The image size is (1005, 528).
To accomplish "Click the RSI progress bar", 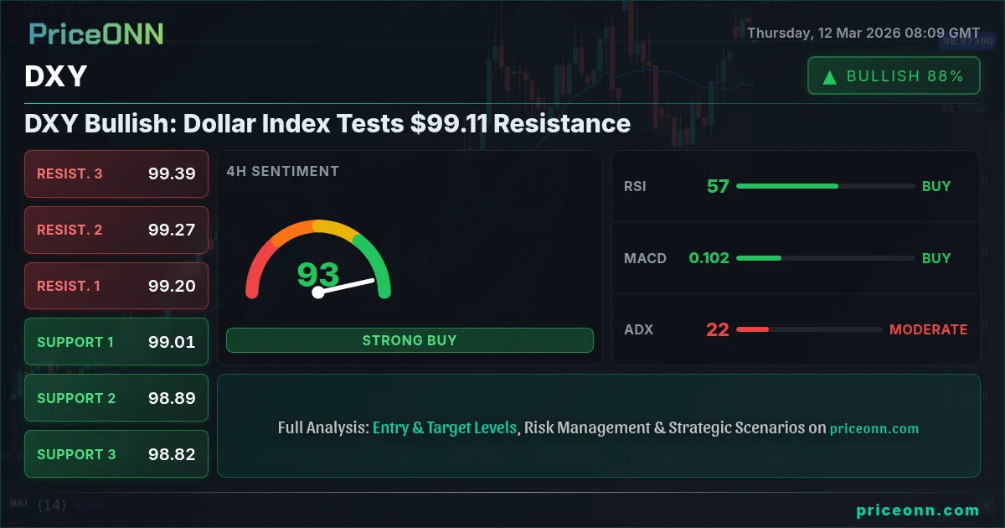I will click(825, 186).
